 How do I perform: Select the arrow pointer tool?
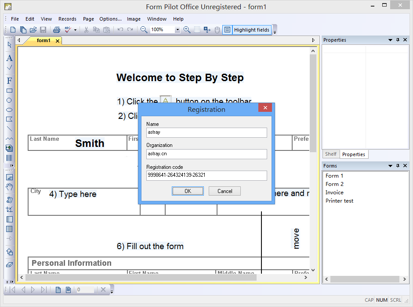coord(10,45)
